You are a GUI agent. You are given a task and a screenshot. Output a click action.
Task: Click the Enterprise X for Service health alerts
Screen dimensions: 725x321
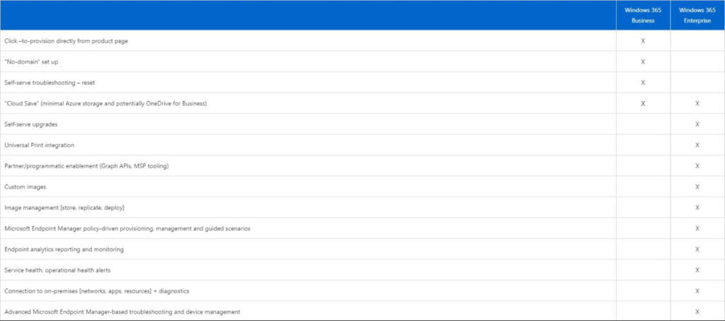697,270
